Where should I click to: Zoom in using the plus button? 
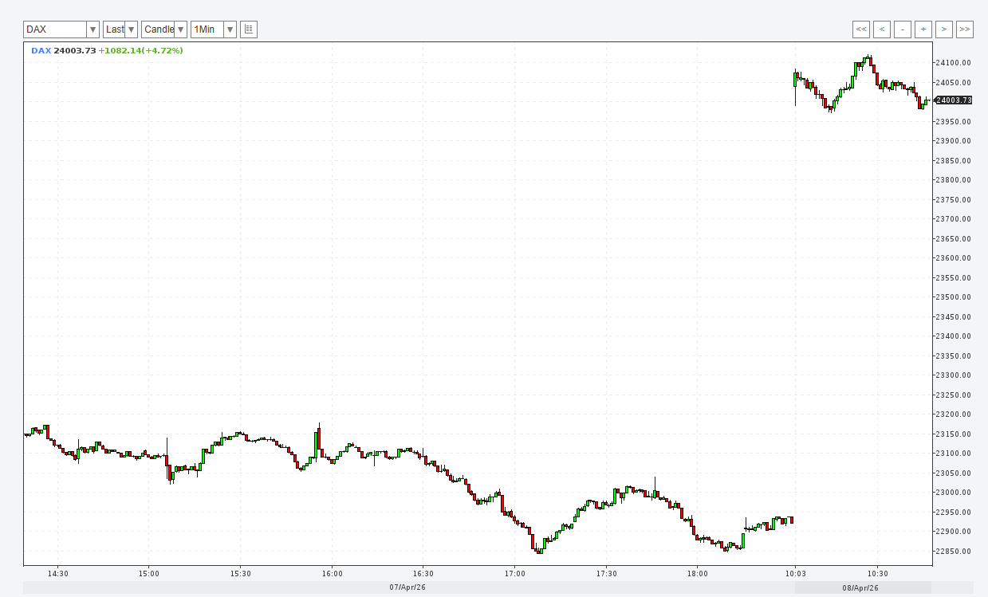(x=923, y=29)
